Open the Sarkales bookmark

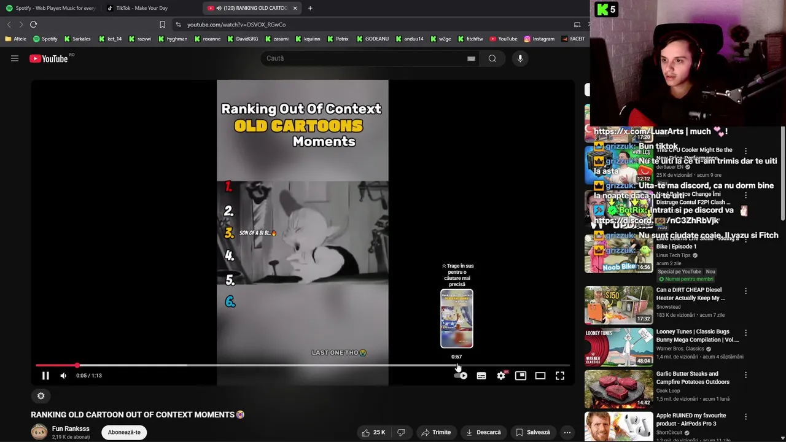point(77,39)
